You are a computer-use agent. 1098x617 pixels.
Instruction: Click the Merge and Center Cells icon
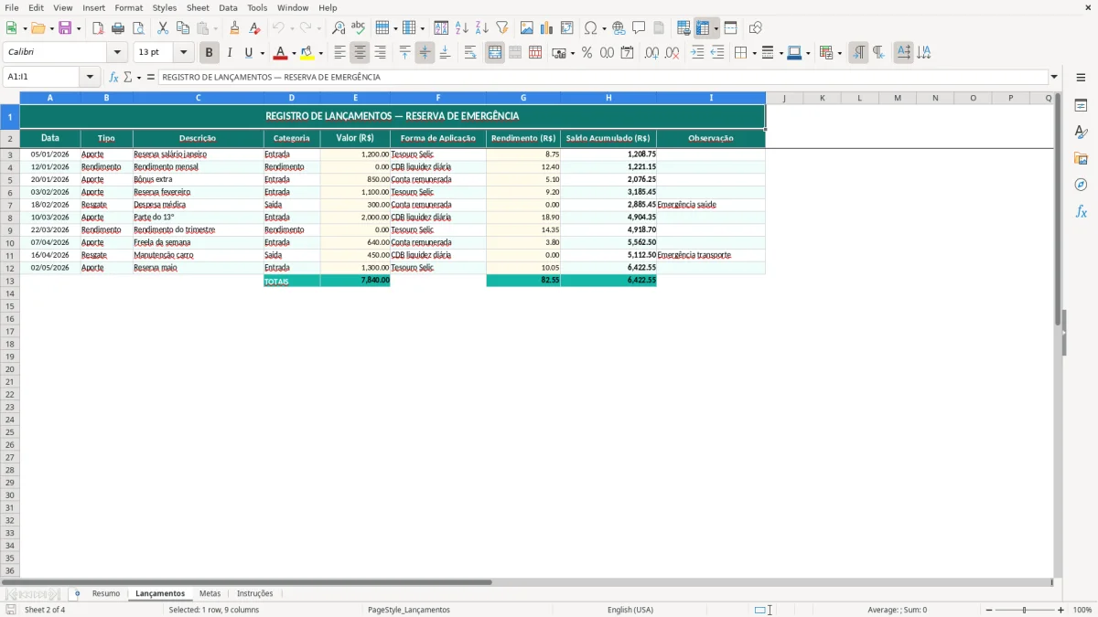[495, 53]
